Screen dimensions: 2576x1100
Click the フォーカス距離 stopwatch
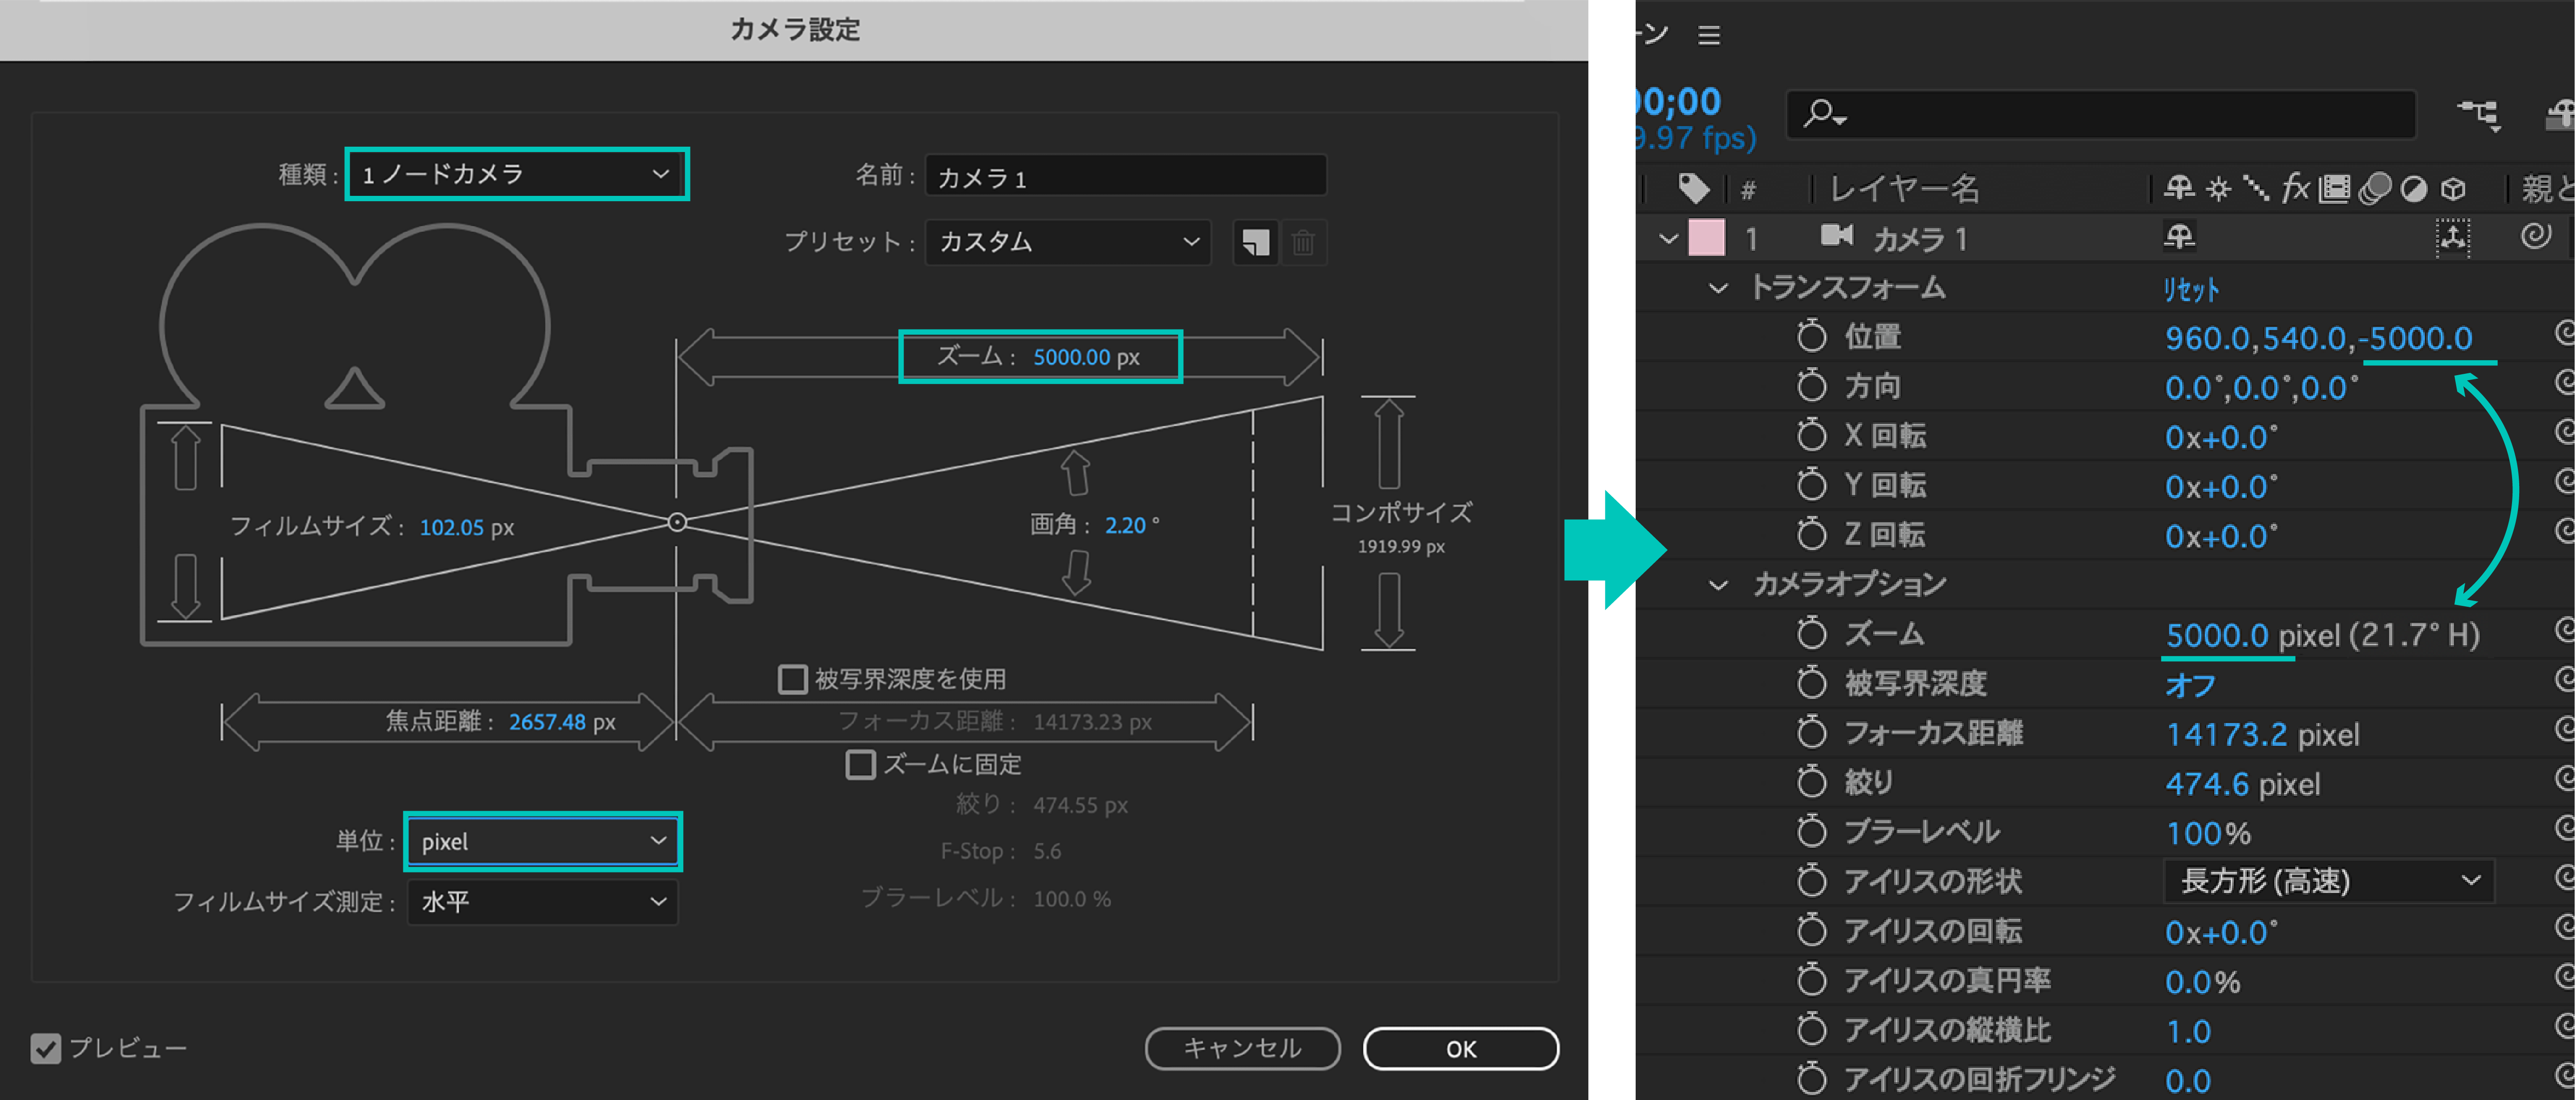[x=1811, y=732]
